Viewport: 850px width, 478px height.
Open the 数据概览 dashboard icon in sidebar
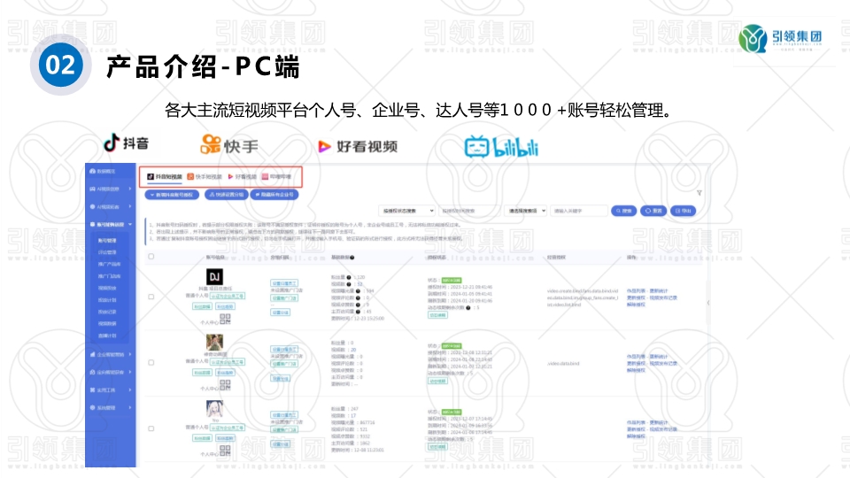coord(93,171)
